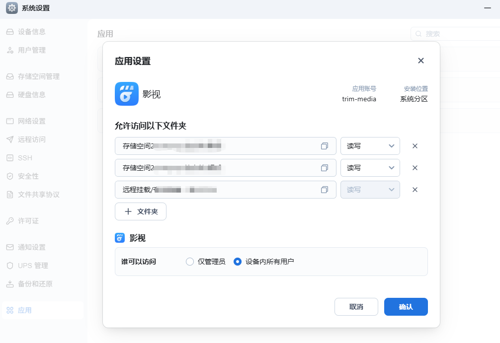
Task: Open Disk Info sidebar icon
Action: [x=10, y=95]
